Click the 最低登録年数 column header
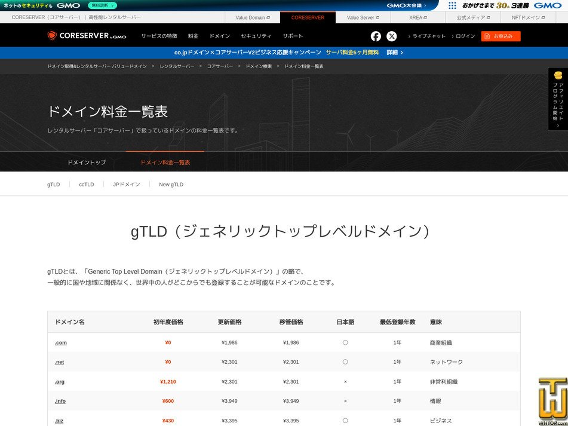This screenshot has height=426, width=568. (397, 322)
